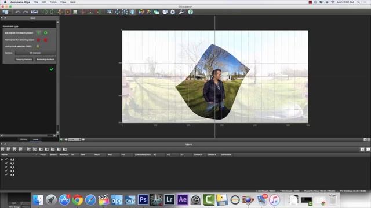Select the highlighted orange mask tool in toolbar
The width and height of the screenshot is (371, 208).
click(68, 12)
